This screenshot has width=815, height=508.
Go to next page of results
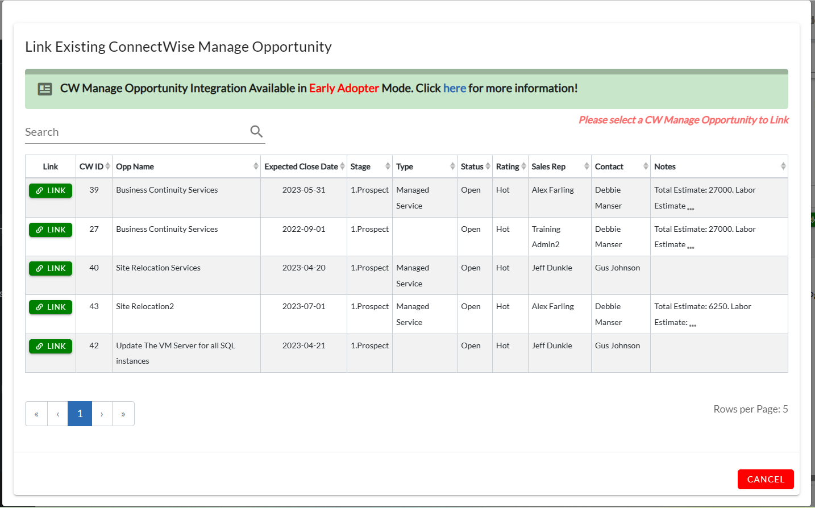tap(102, 414)
